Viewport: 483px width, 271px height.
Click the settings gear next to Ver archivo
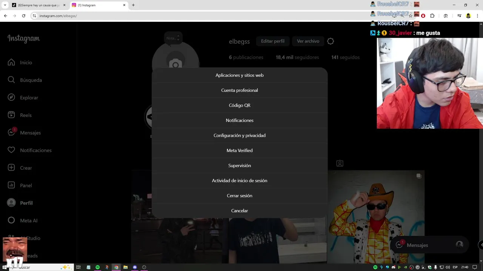click(331, 41)
